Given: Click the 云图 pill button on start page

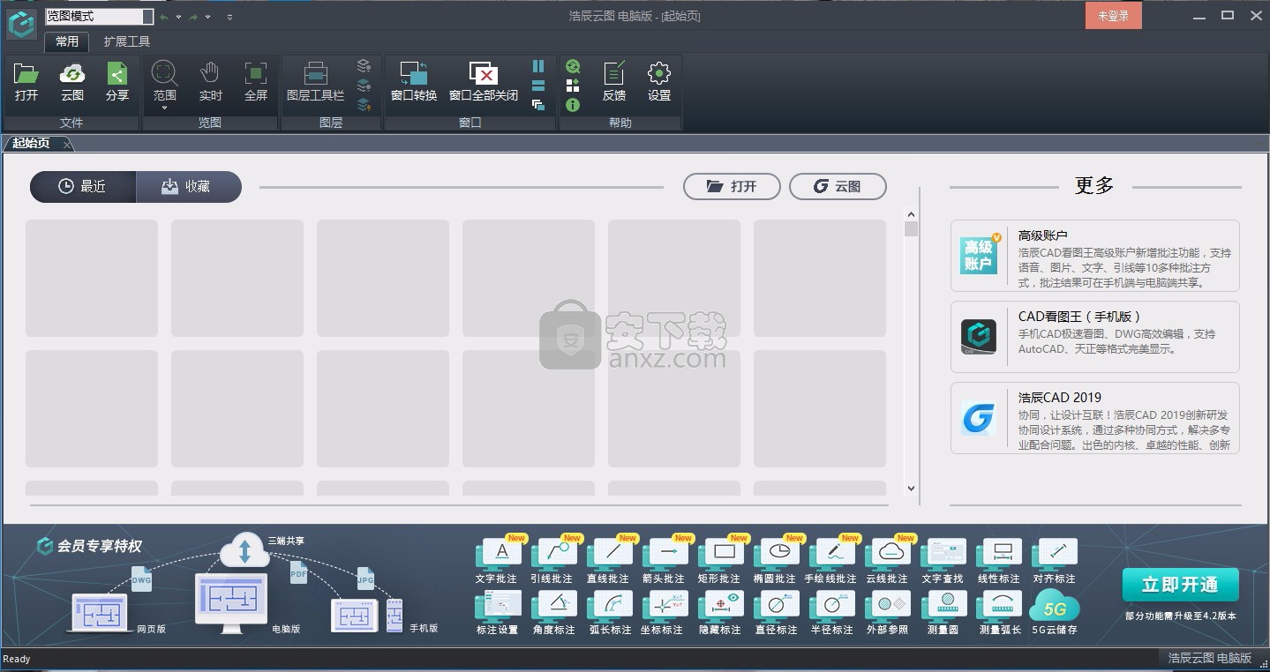Looking at the screenshot, I should (x=838, y=186).
